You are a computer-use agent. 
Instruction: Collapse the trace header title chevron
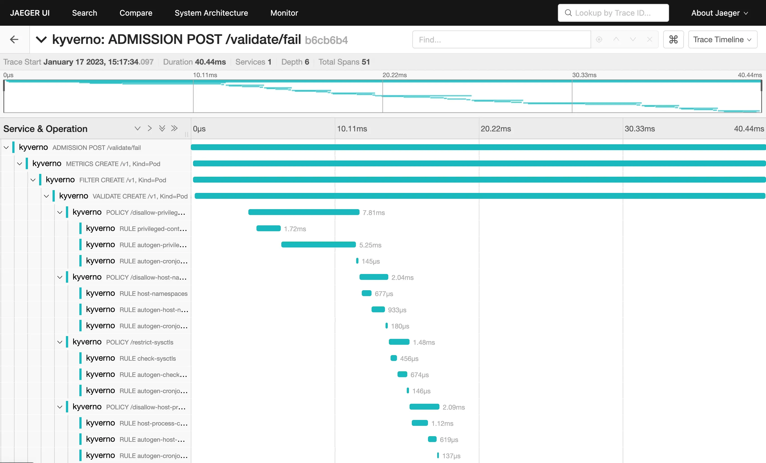[41, 39]
